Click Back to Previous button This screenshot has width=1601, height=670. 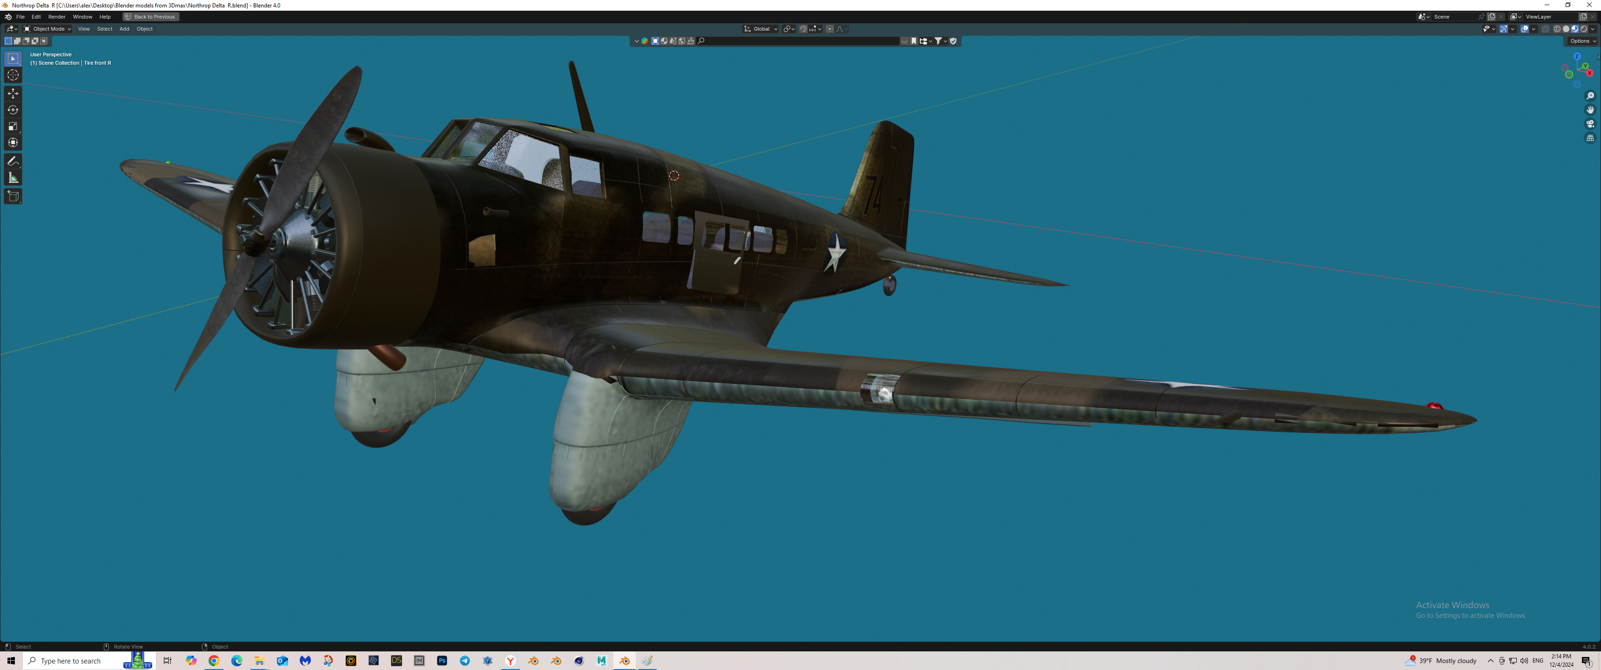151,17
